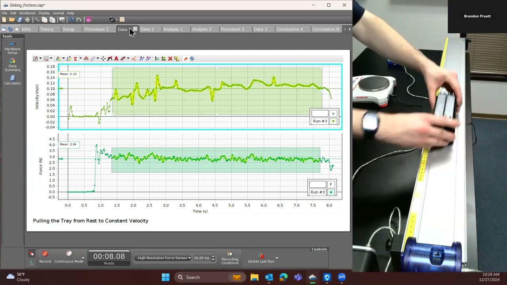Add a new plot area to the graph
This screenshot has height=285, width=507.
click(164, 59)
